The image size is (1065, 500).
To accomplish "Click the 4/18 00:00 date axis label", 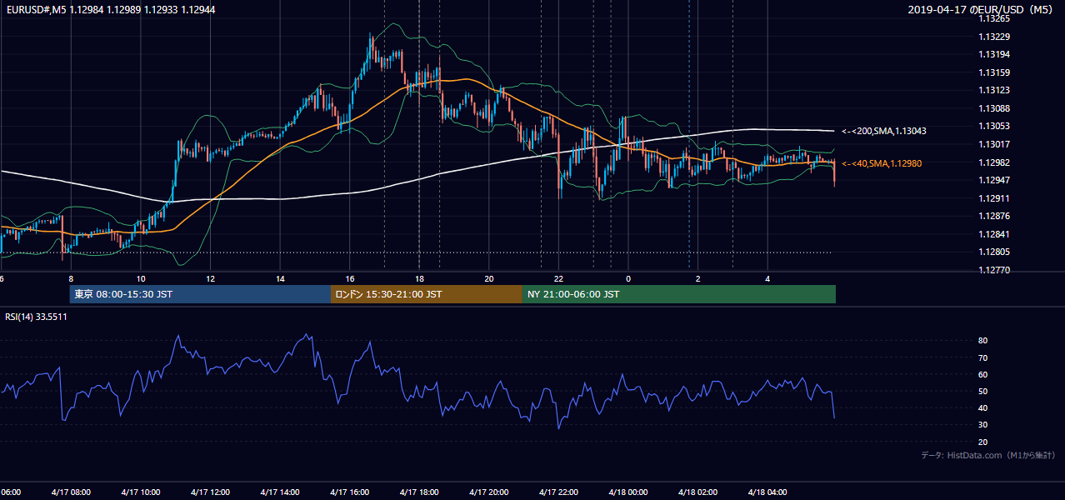I will click(627, 492).
